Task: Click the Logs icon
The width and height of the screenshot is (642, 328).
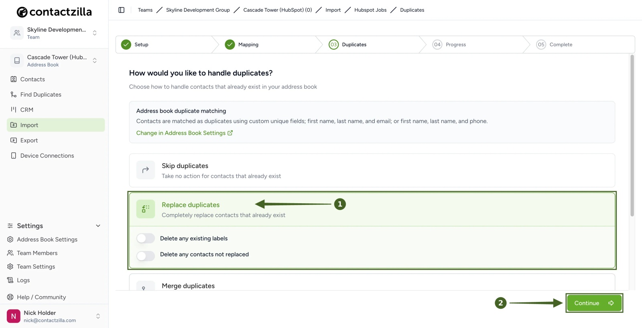Action: pos(10,280)
